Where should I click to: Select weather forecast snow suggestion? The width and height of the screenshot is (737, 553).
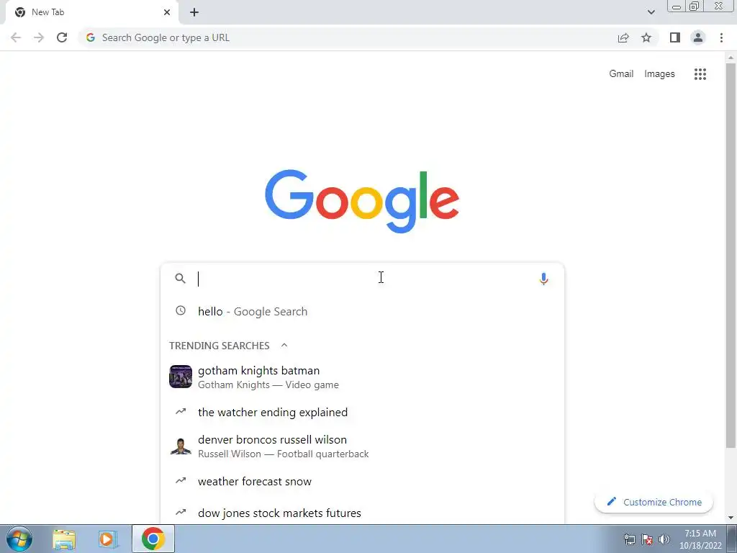click(x=362, y=481)
